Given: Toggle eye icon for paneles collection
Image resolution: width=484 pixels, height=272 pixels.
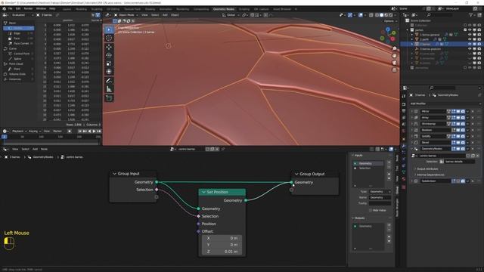Looking at the screenshot, I should click(470, 30).
